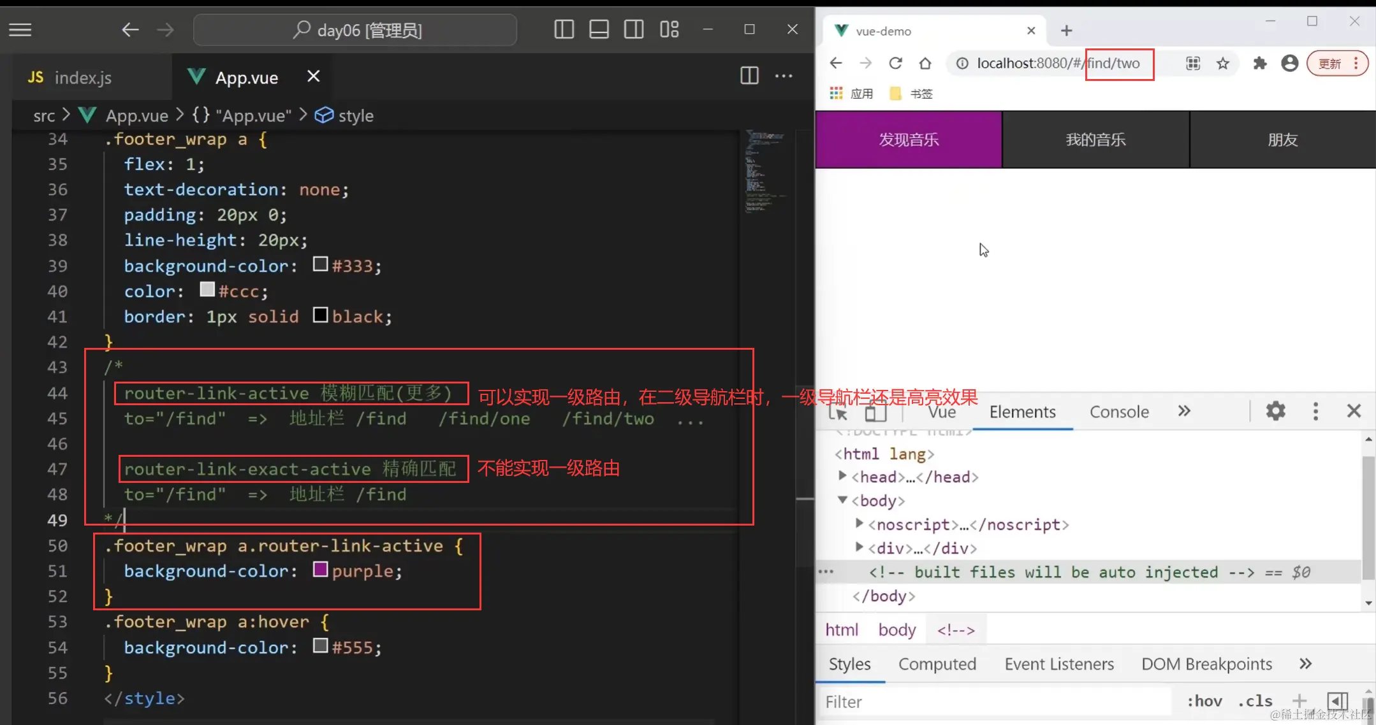Screen dimensions: 1376x725
Task: Close the vue-demo browser tab
Action: pos(1031,31)
